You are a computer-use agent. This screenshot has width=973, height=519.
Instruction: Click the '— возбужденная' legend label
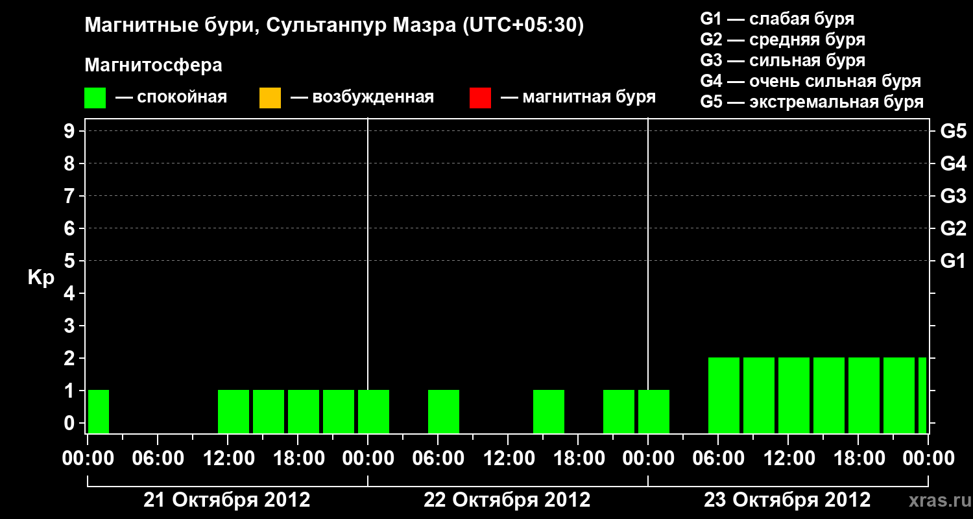click(x=363, y=98)
